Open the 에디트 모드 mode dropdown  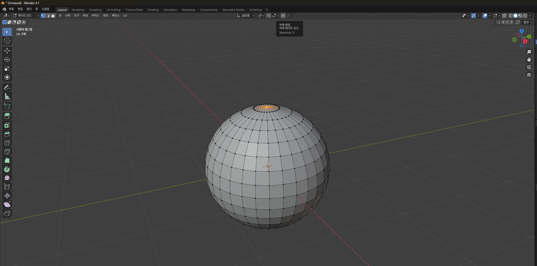point(26,16)
